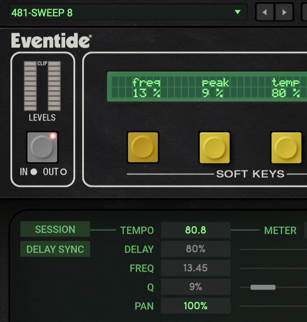Click the right output level meter

(54, 86)
